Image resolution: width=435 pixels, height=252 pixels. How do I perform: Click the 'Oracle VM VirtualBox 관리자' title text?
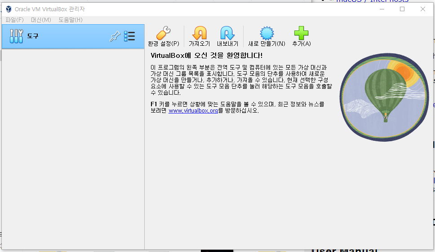click(x=50, y=9)
